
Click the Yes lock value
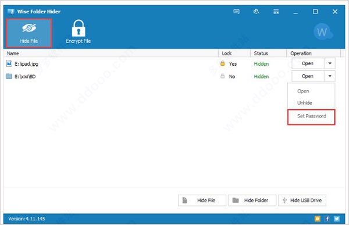(233, 64)
